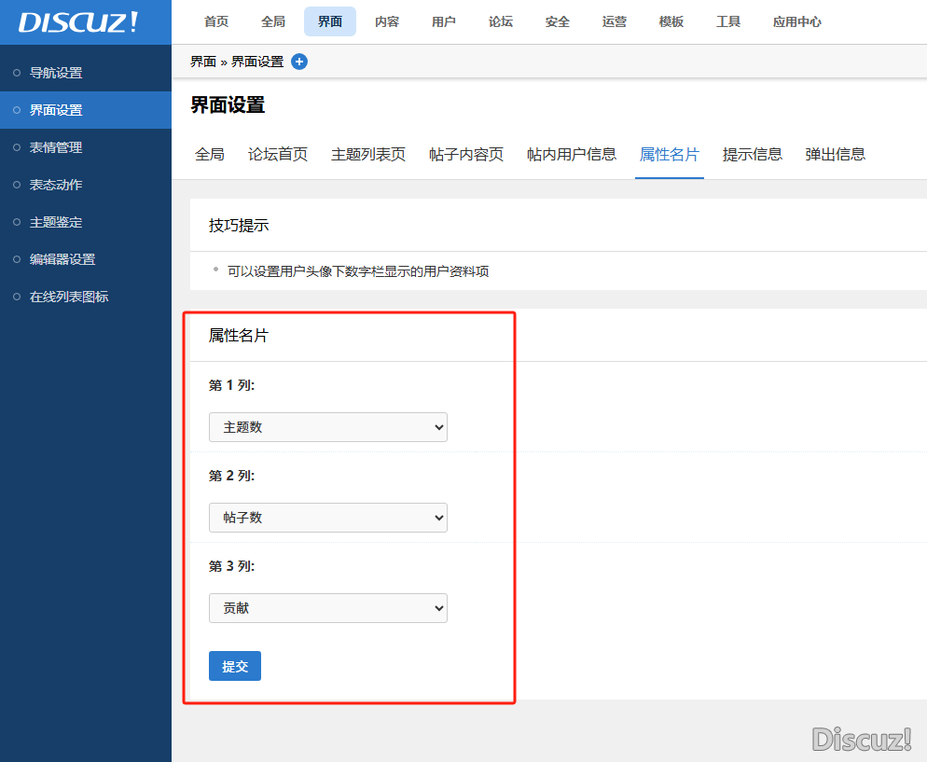Switch to the 界面 top navigation item
Screen dimensions: 927x762
pos(329,21)
